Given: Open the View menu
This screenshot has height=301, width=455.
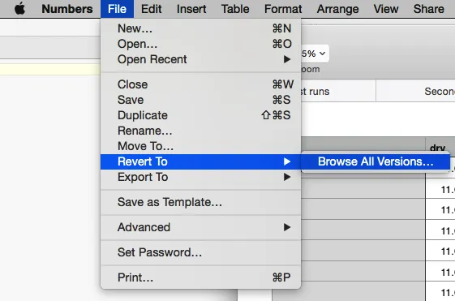Looking at the screenshot, I should [386, 9].
